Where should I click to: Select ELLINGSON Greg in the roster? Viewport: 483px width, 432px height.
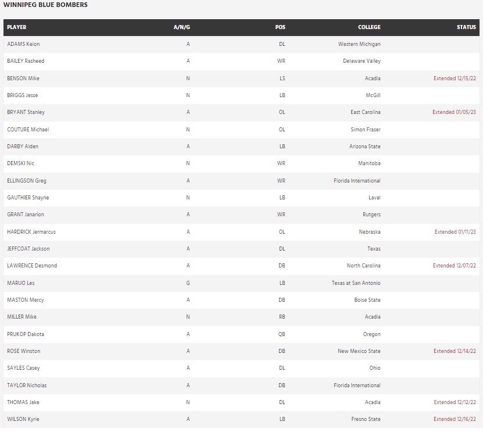[x=27, y=181]
